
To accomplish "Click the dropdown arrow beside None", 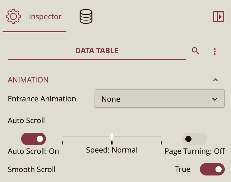I will pyautogui.click(x=215, y=99).
